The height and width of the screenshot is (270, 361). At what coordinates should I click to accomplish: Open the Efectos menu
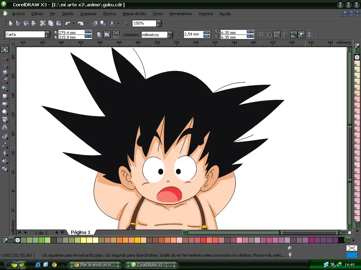point(110,14)
